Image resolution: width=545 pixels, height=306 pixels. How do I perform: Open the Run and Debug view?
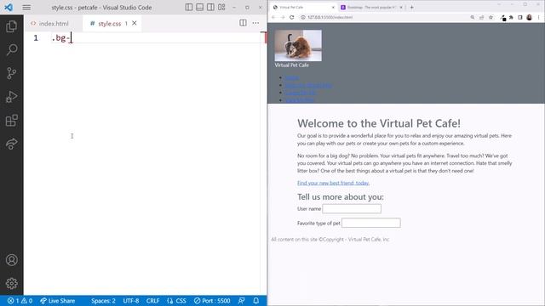(11, 97)
